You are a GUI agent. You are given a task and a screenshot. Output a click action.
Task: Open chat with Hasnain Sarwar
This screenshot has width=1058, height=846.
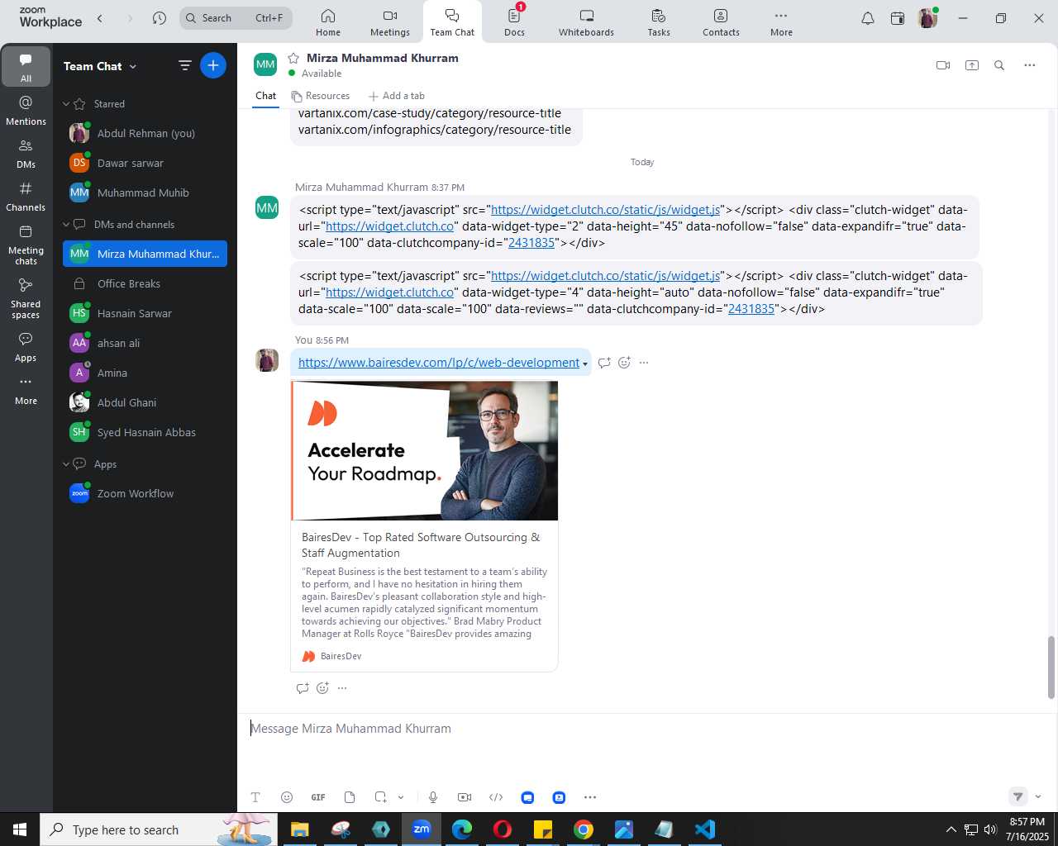145,313
